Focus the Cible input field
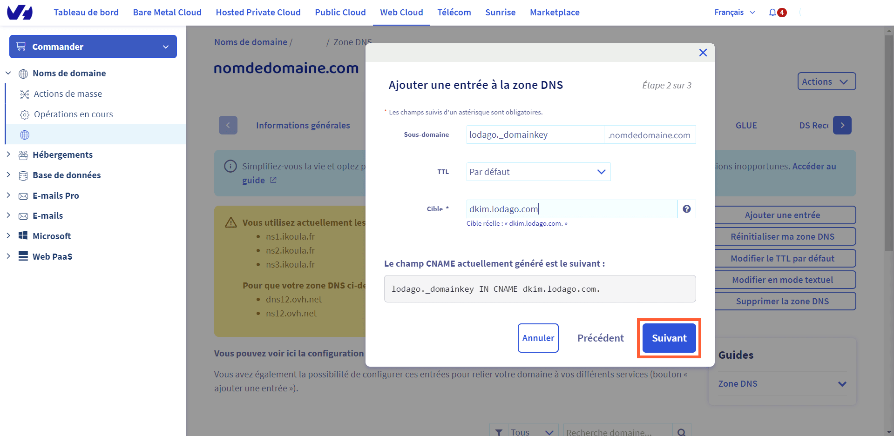The image size is (894, 436). click(x=572, y=209)
